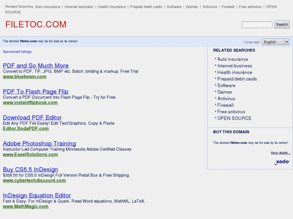
Task: Click the sedo logo
Action: [x=282, y=162]
